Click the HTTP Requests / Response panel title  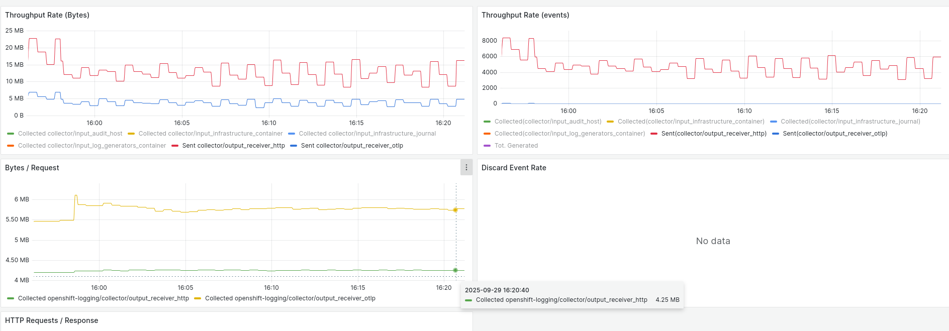coord(52,320)
